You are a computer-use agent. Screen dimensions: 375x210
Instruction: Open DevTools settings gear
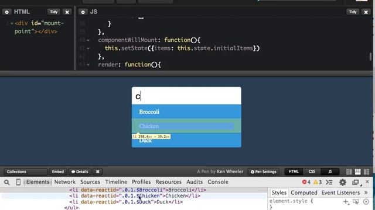(342, 182)
